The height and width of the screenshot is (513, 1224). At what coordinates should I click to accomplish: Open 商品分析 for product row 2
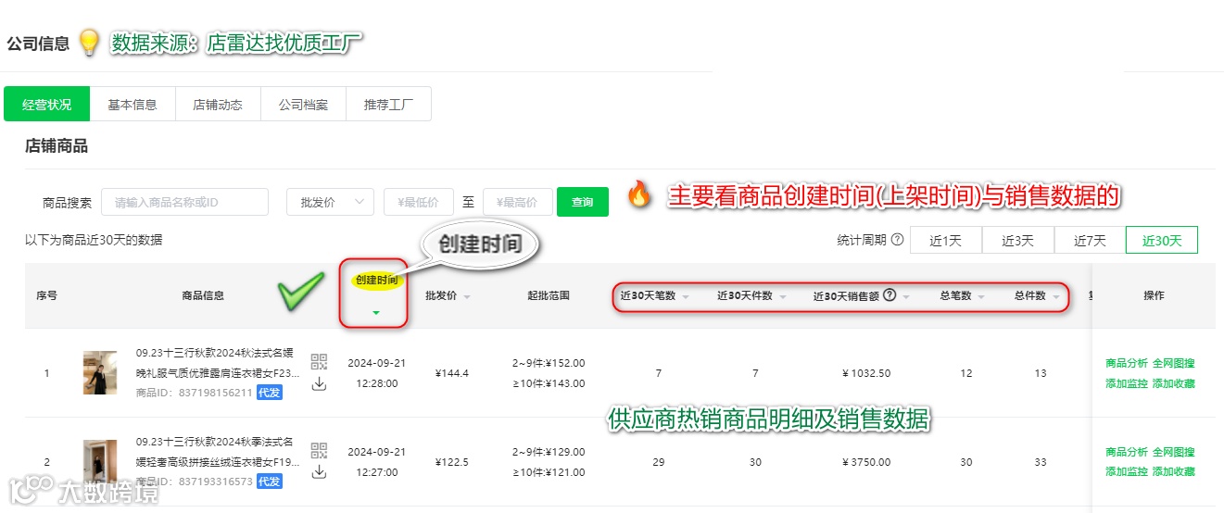point(1126,452)
